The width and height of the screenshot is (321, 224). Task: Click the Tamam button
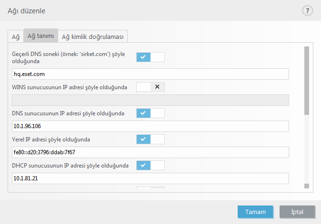[255, 212]
